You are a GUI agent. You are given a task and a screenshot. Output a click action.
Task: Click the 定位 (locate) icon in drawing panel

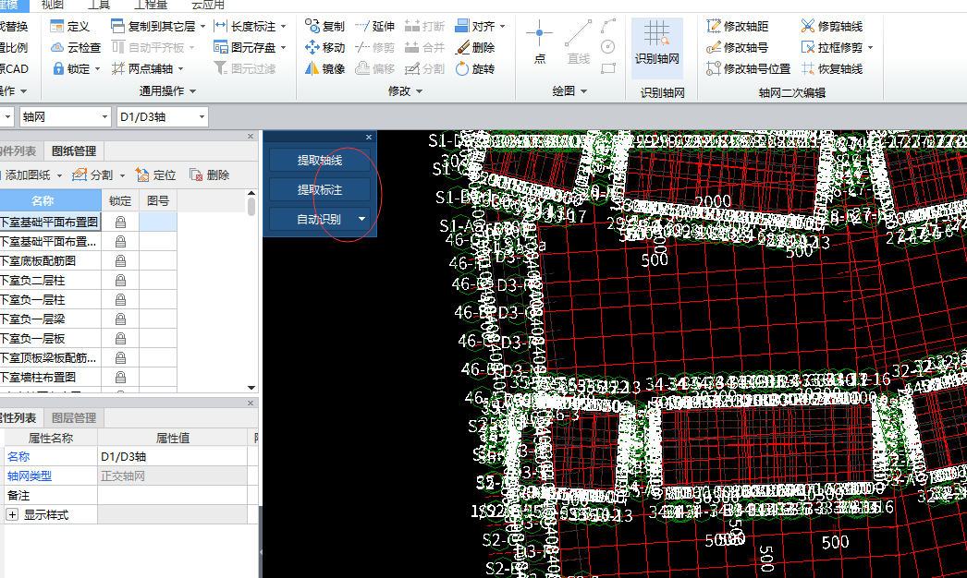point(142,175)
